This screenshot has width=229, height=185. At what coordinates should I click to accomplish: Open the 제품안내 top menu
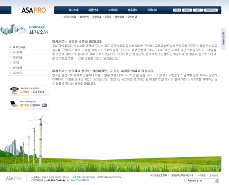point(93,10)
